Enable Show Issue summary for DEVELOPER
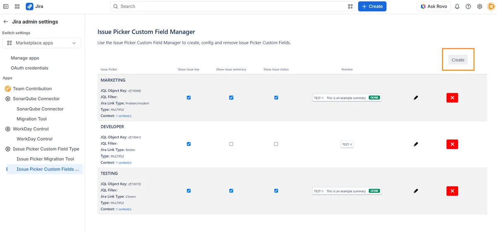 click(x=231, y=144)
